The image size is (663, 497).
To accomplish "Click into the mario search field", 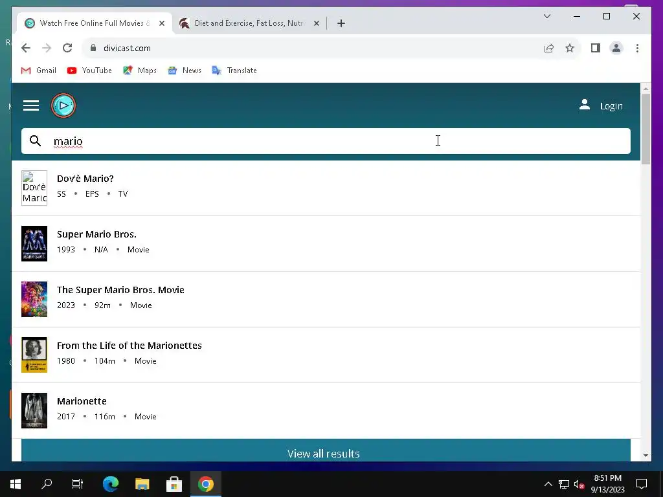I will coord(326,141).
